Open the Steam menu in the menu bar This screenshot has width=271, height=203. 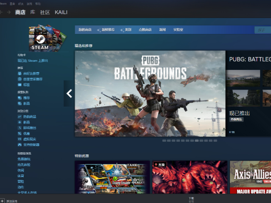pyautogui.click(x=3, y=4)
